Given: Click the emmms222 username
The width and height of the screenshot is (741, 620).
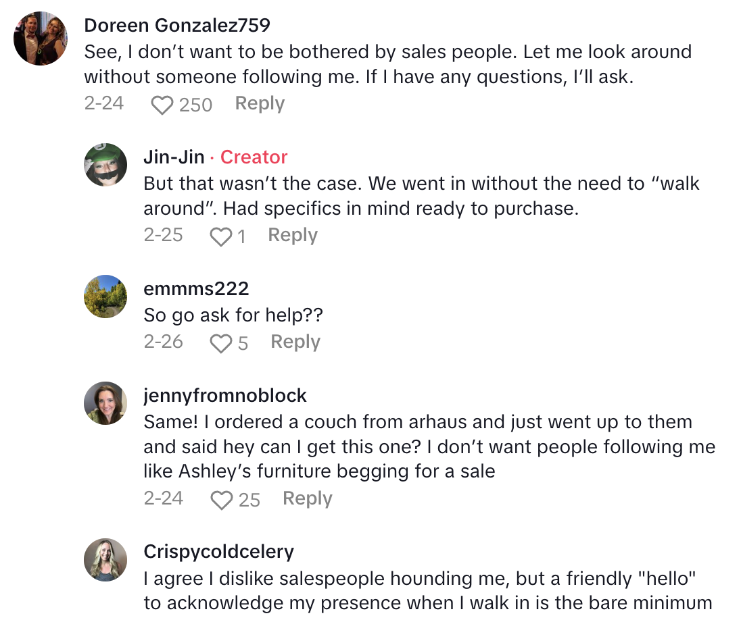Looking at the screenshot, I should 196,289.
